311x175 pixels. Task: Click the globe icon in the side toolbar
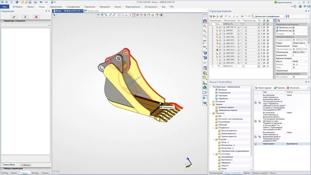click(205, 73)
